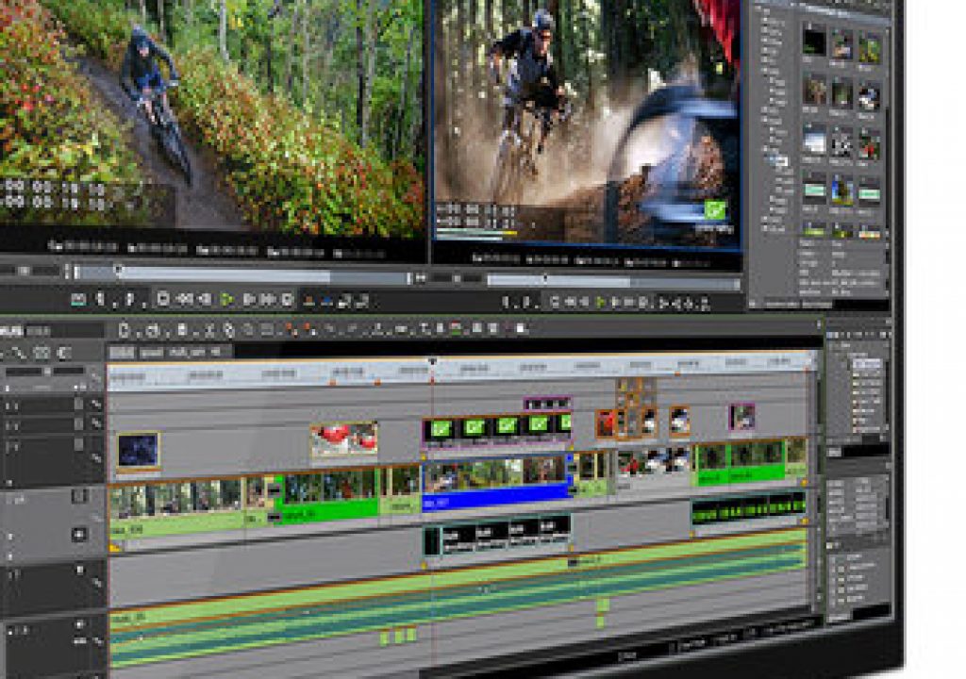The width and height of the screenshot is (966, 679).
Task: Step to next frame in left player
Action: click(248, 300)
